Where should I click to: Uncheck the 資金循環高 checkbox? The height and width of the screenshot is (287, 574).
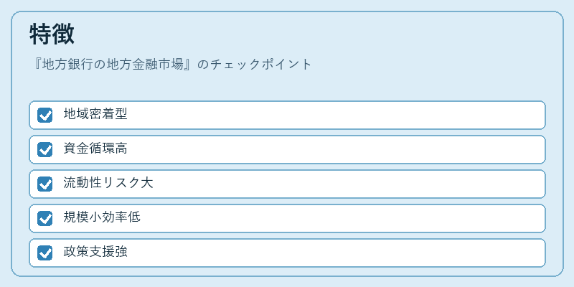pyautogui.click(x=44, y=149)
